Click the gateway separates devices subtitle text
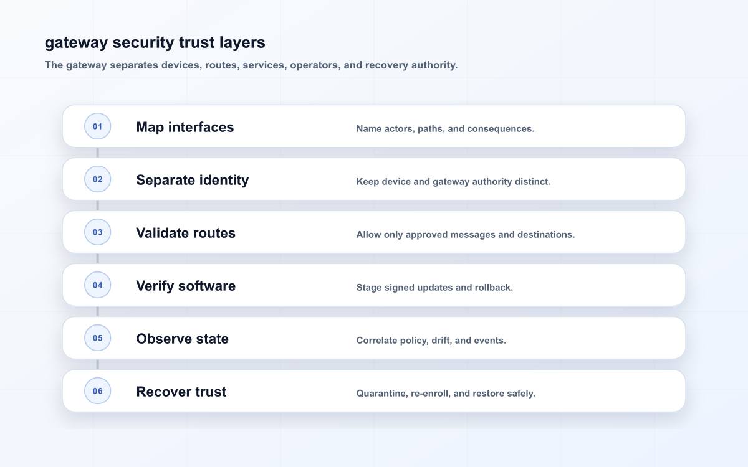This screenshot has width=748, height=467. pyautogui.click(x=251, y=65)
